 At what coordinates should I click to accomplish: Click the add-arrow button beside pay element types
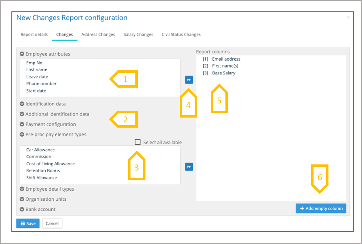coord(189,167)
